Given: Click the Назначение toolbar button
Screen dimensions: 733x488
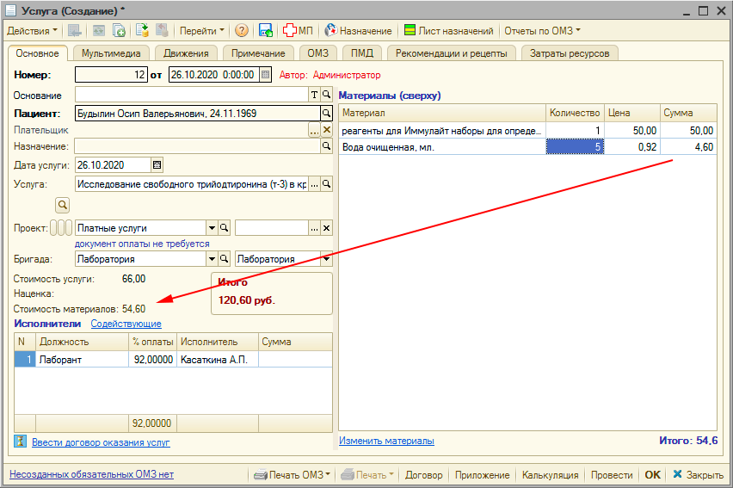Looking at the screenshot, I should coord(360,31).
